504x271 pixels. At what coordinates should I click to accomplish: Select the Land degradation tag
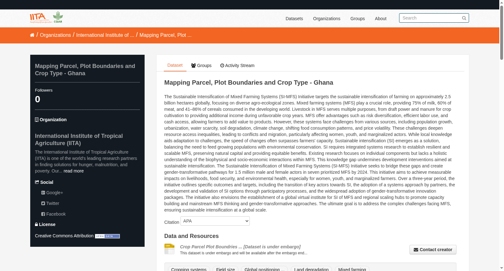pyautogui.click(x=311, y=269)
